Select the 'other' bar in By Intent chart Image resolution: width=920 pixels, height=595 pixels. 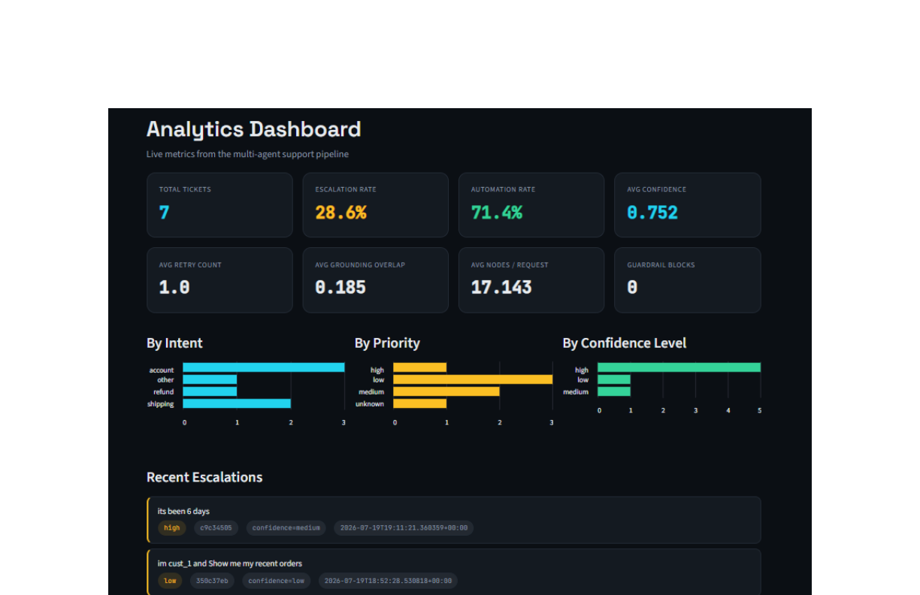tap(210, 379)
